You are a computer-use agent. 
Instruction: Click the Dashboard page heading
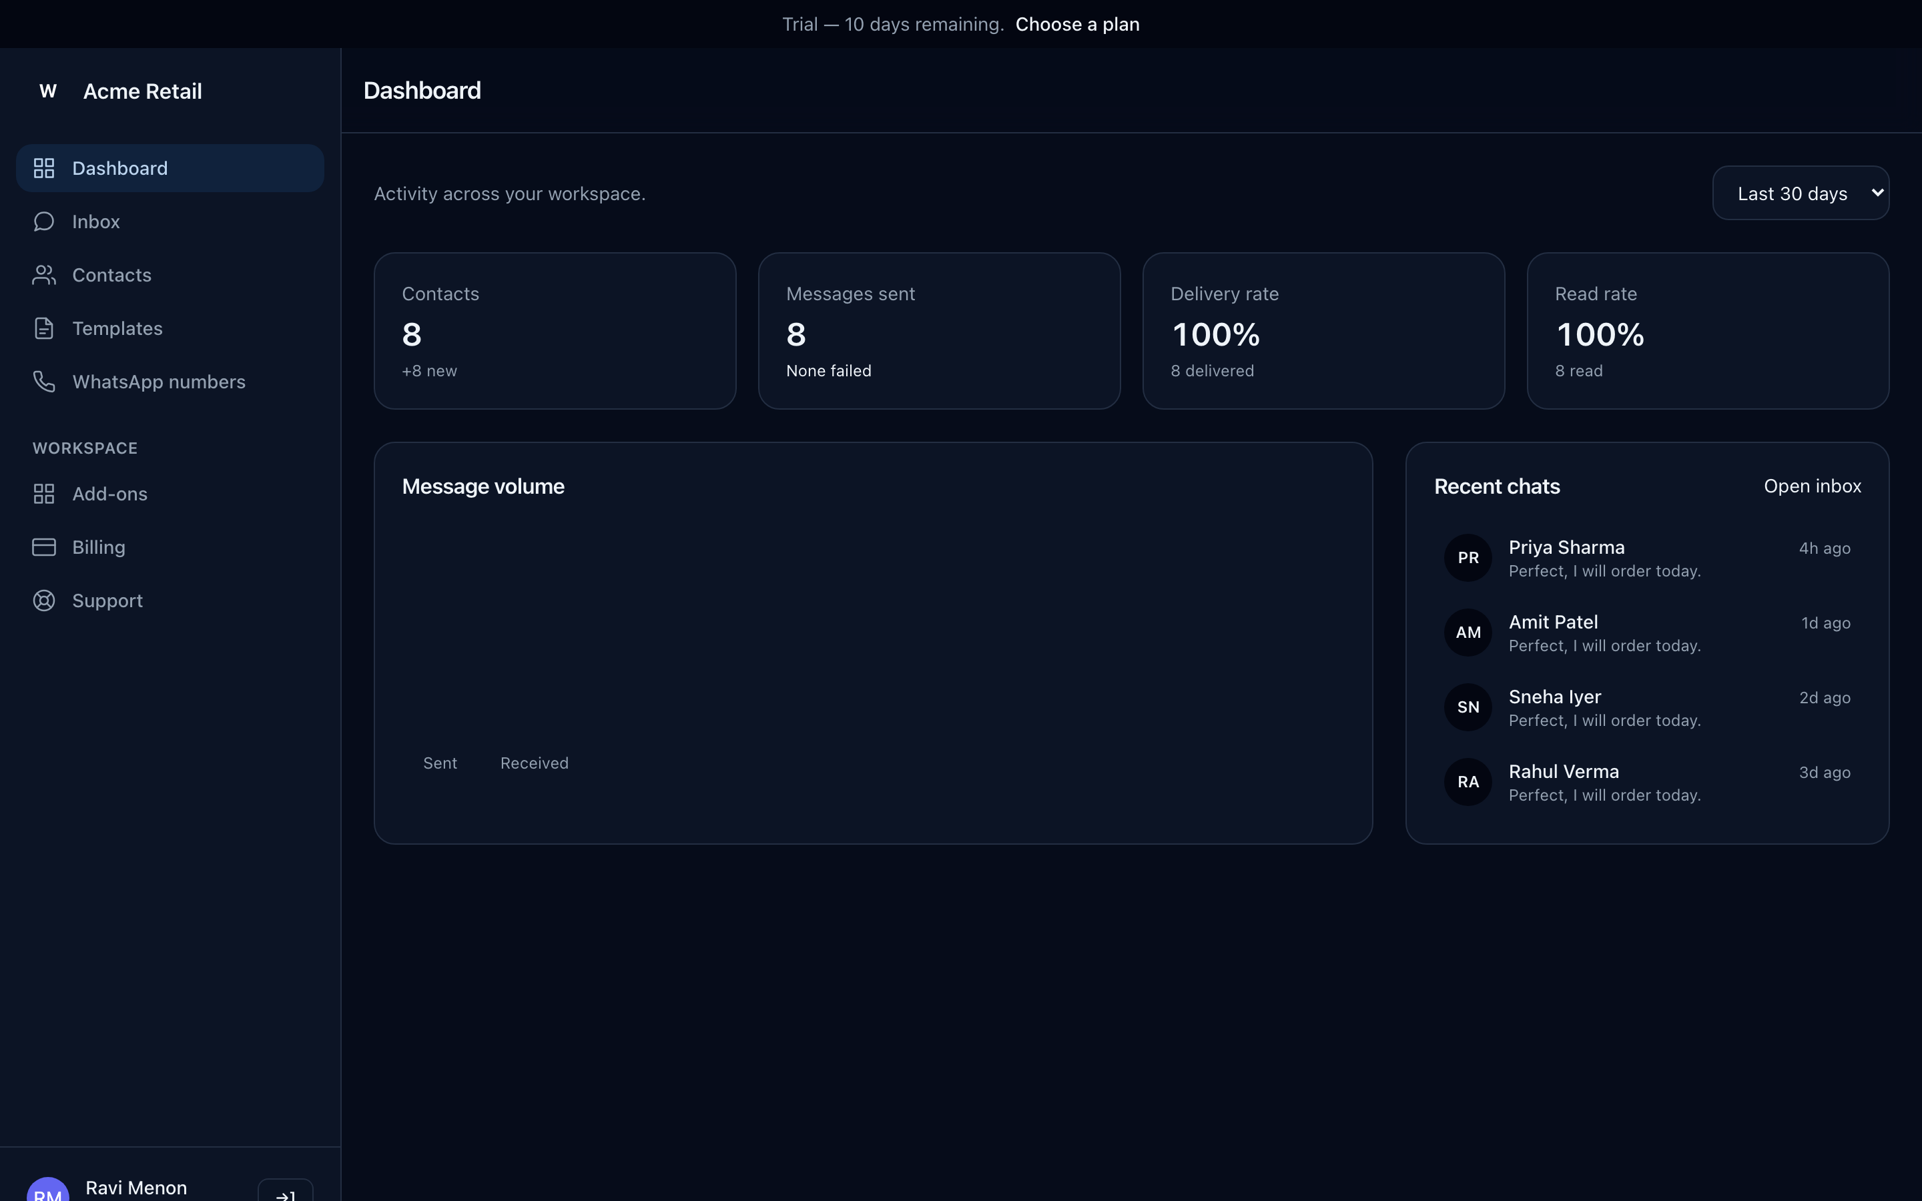pos(422,91)
